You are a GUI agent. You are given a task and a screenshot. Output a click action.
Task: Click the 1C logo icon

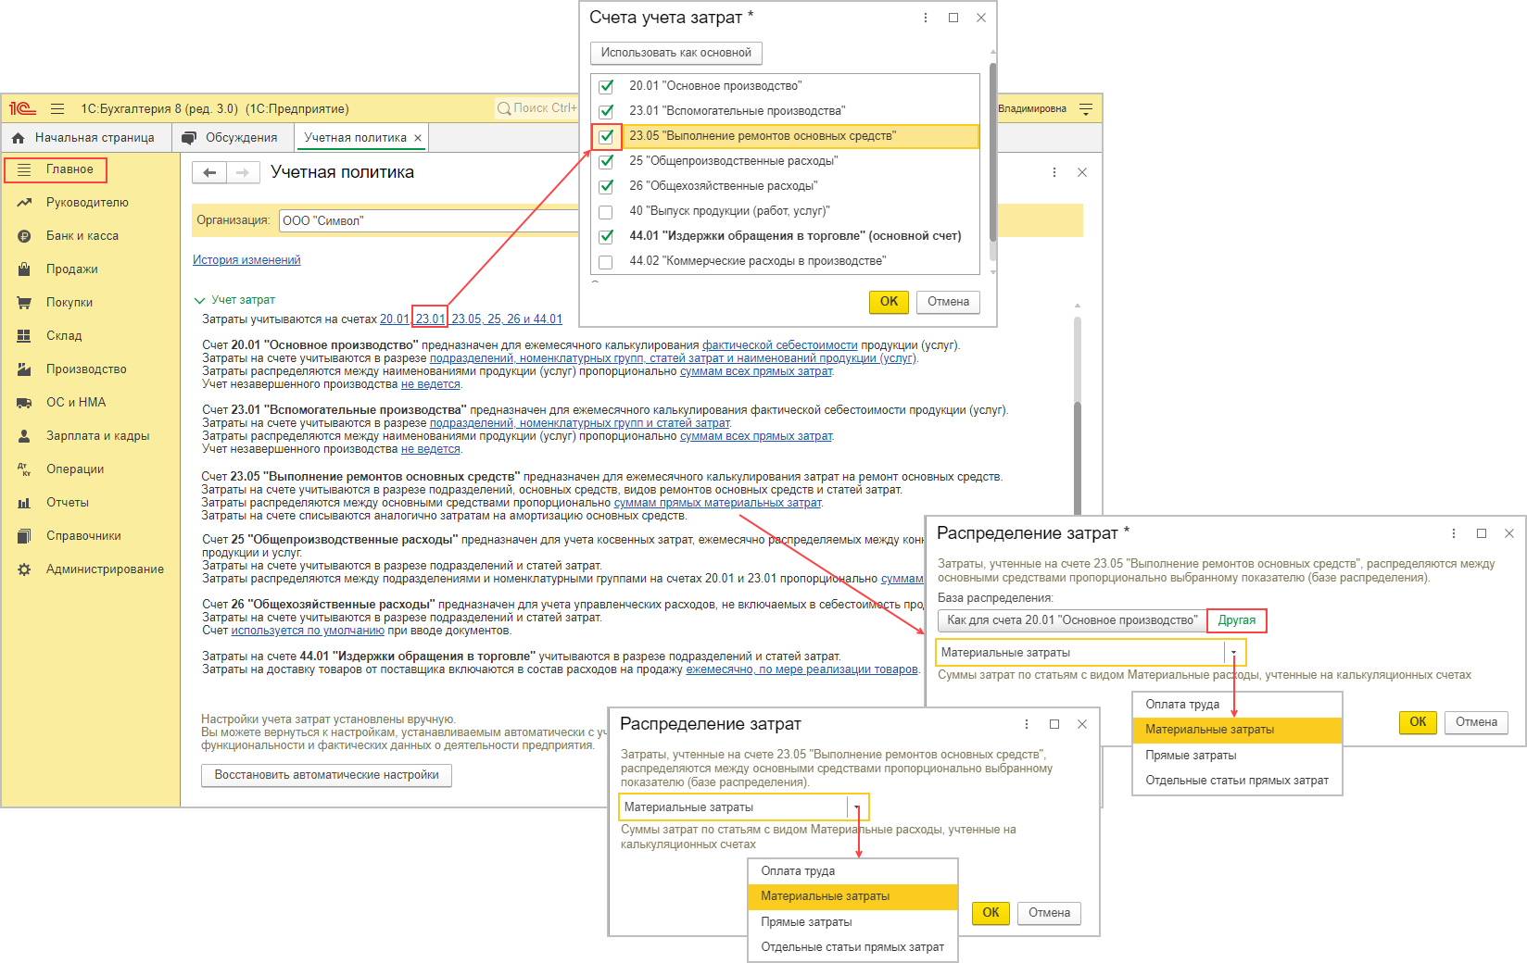[22, 108]
